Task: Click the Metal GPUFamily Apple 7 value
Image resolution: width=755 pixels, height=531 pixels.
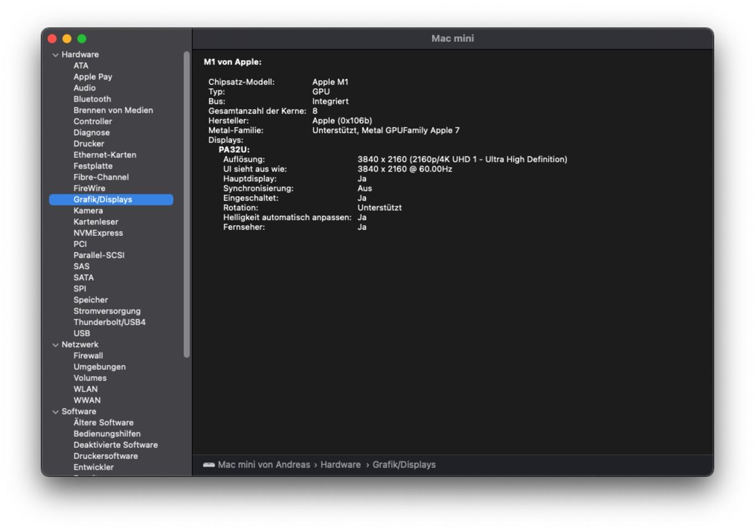Action: pos(386,130)
